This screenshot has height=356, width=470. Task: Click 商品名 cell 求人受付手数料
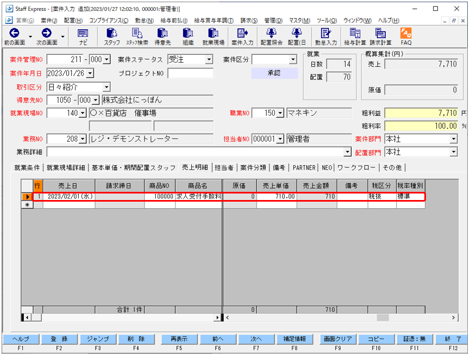pos(198,196)
